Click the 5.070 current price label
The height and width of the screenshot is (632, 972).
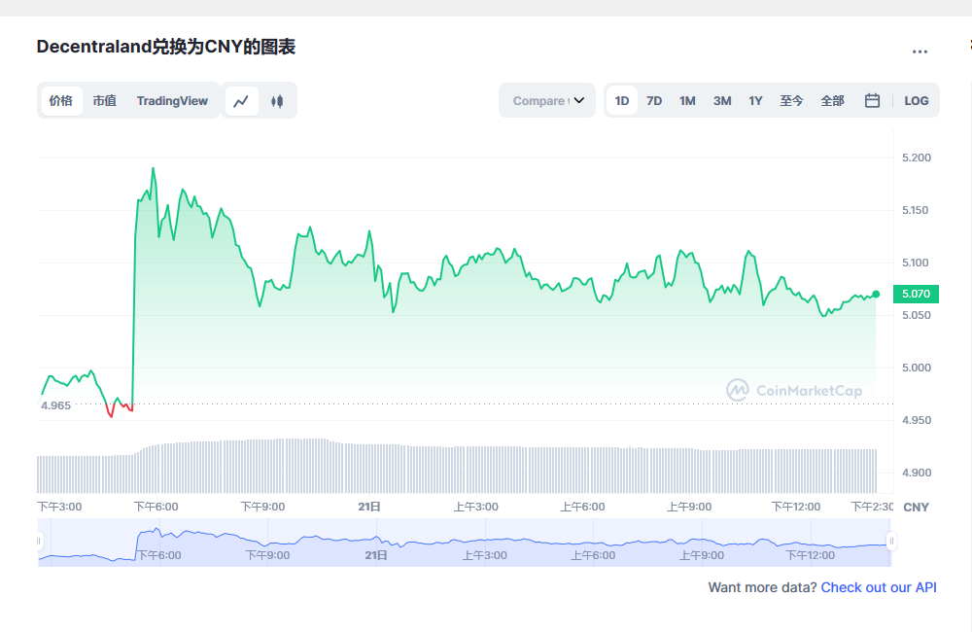pyautogui.click(x=916, y=294)
